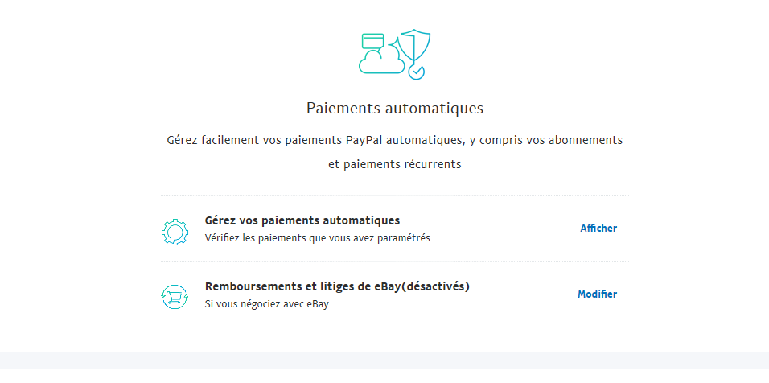Click the gear icon beside automatic payments
The height and width of the screenshot is (383, 769).
tap(175, 231)
